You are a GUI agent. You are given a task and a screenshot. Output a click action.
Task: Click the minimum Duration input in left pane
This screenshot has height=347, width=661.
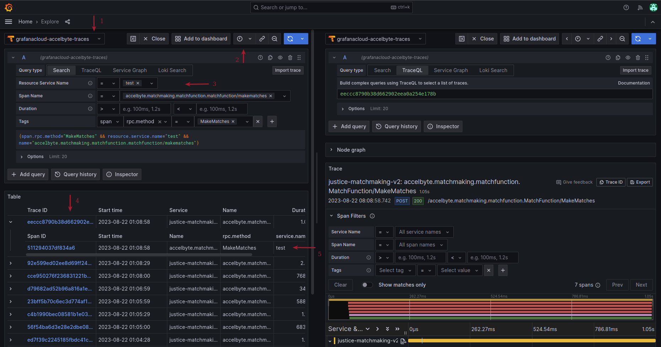(x=145, y=109)
